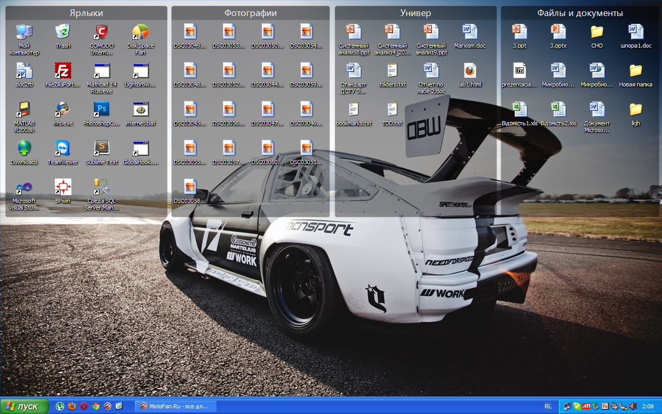Select the Marxism.doc document
This screenshot has height=414, width=662.
tap(470, 32)
